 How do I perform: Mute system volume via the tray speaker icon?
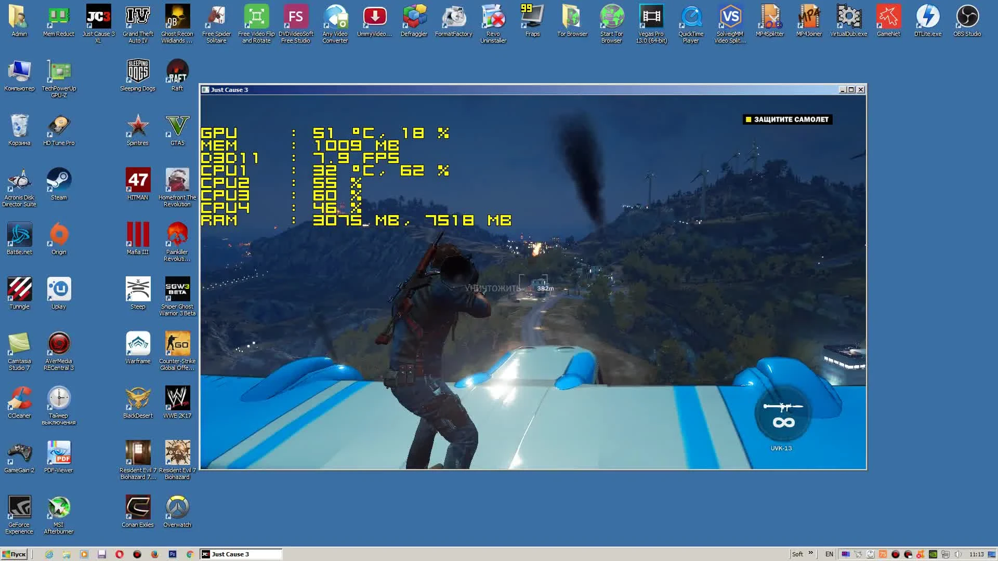(958, 554)
